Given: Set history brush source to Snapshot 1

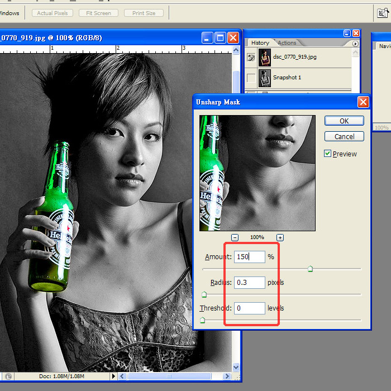Looking at the screenshot, I should pos(251,77).
